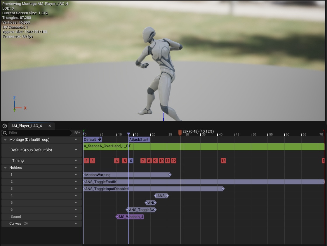Click the green timeline start marker

point(84,131)
